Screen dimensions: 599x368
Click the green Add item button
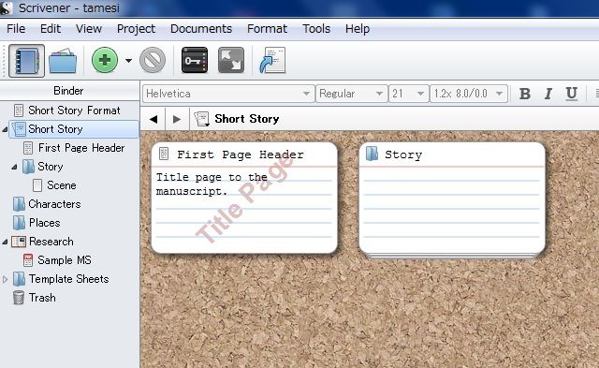pos(104,60)
